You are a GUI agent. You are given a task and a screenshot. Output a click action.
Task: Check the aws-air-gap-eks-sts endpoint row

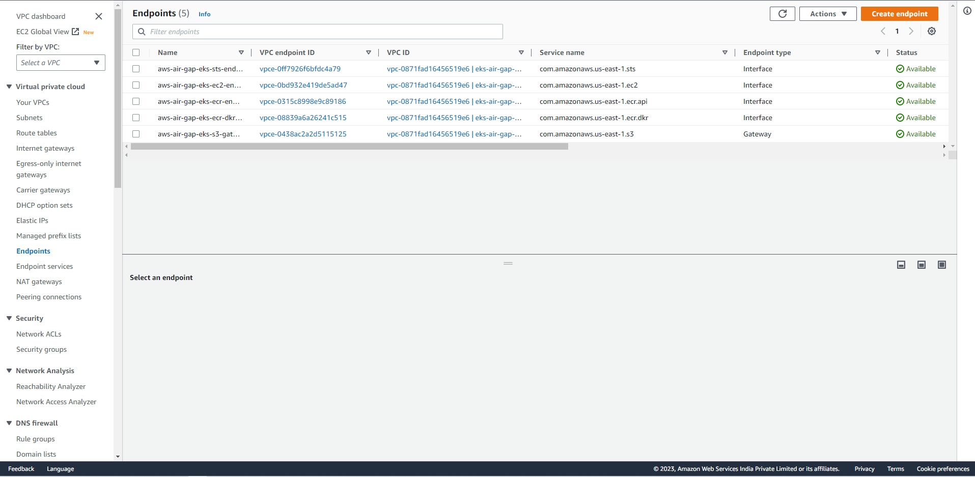click(x=136, y=69)
